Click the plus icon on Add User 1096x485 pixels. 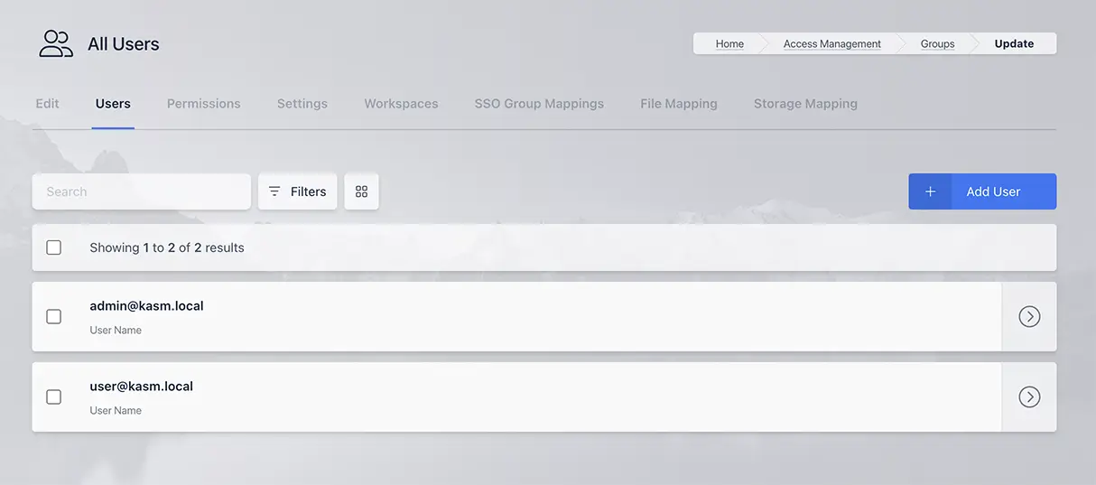(930, 191)
